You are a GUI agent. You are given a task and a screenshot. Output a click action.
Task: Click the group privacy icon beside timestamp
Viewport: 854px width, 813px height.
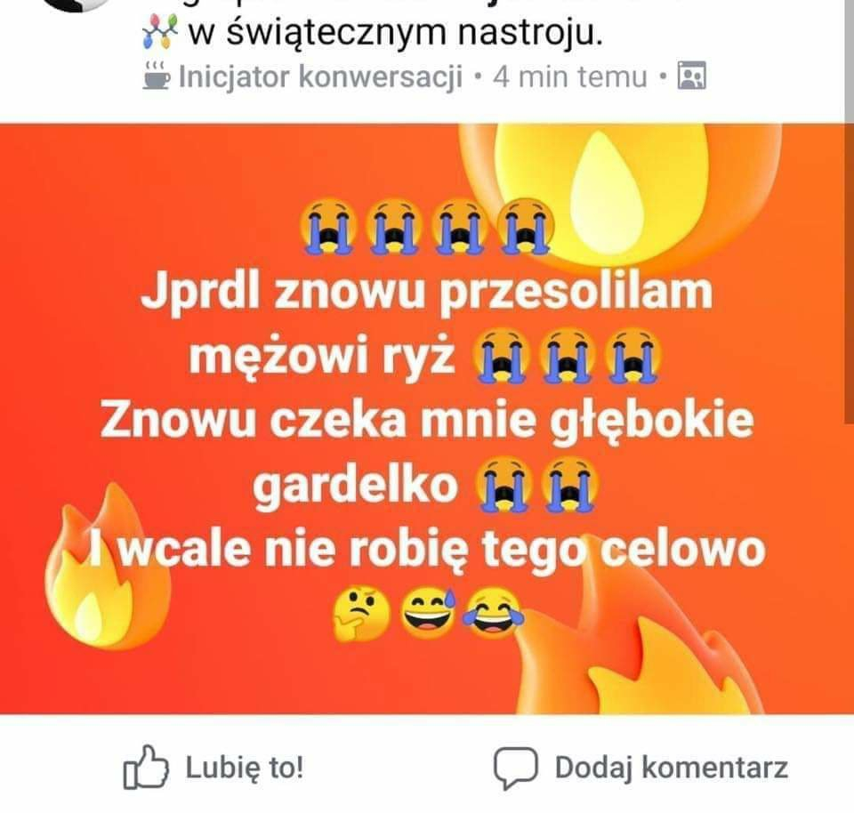pyautogui.click(x=692, y=76)
